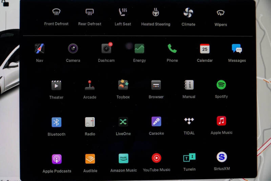271x181 pixels.
Task: Launch the Caraoke microphone app
Action: click(156, 122)
